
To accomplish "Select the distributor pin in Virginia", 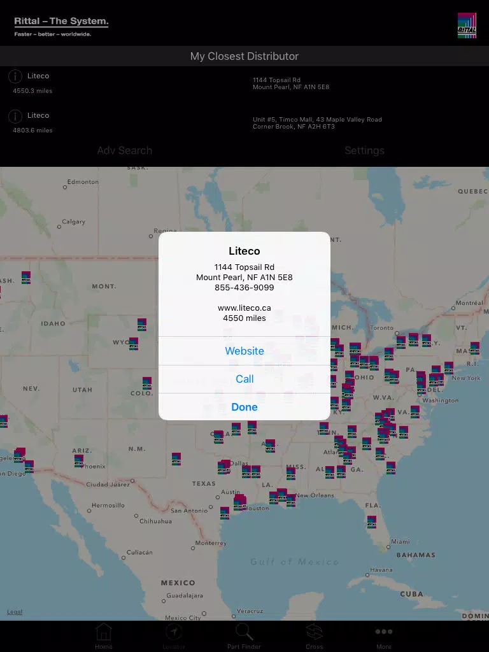I will point(415,412).
